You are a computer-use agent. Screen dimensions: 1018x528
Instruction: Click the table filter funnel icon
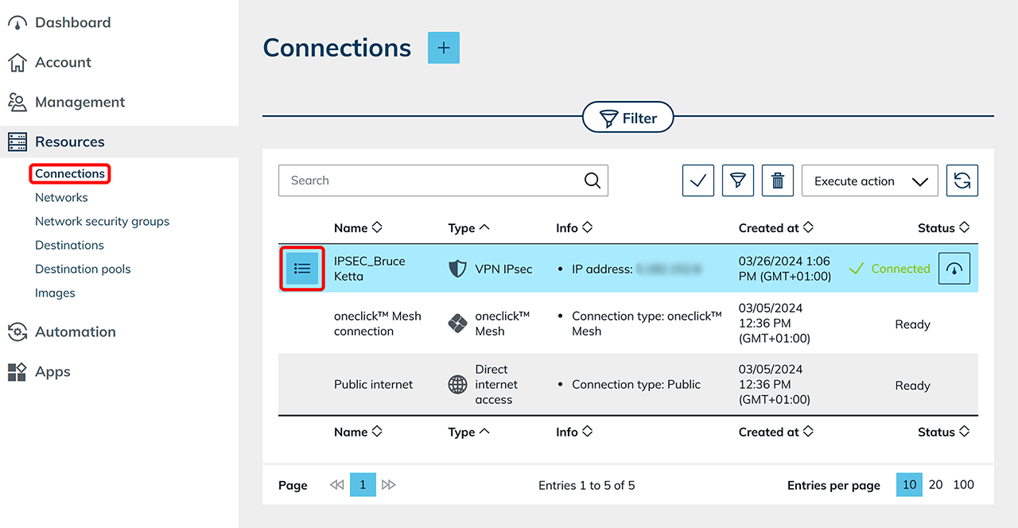click(x=737, y=181)
